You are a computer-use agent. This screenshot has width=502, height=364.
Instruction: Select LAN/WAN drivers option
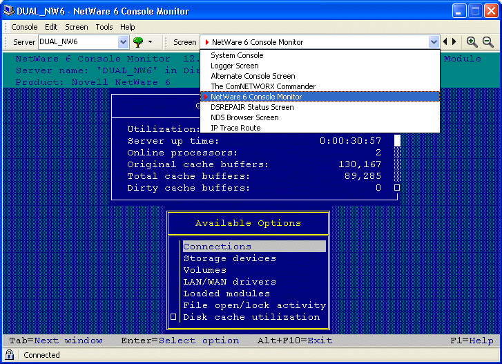pos(254,282)
